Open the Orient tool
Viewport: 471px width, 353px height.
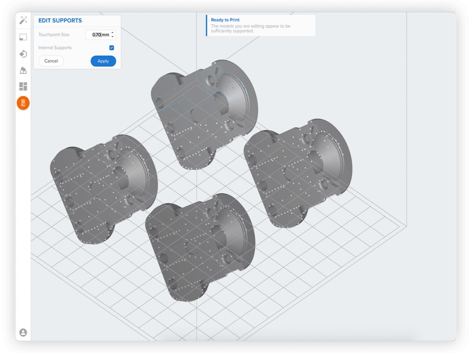[23, 54]
